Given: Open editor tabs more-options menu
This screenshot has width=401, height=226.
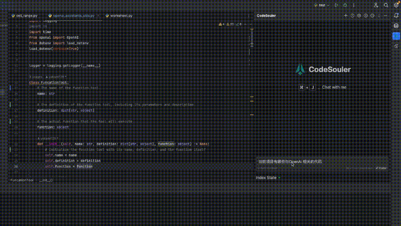Looking at the screenshot, I should pos(249,16).
